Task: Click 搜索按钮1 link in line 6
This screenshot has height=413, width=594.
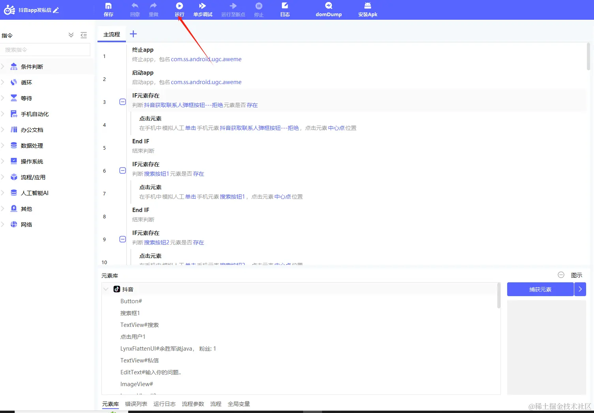Action: [156, 174]
